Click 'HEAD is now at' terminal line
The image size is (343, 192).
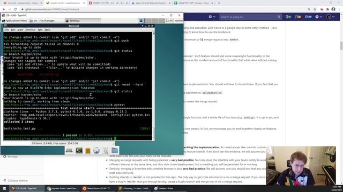point(49,88)
